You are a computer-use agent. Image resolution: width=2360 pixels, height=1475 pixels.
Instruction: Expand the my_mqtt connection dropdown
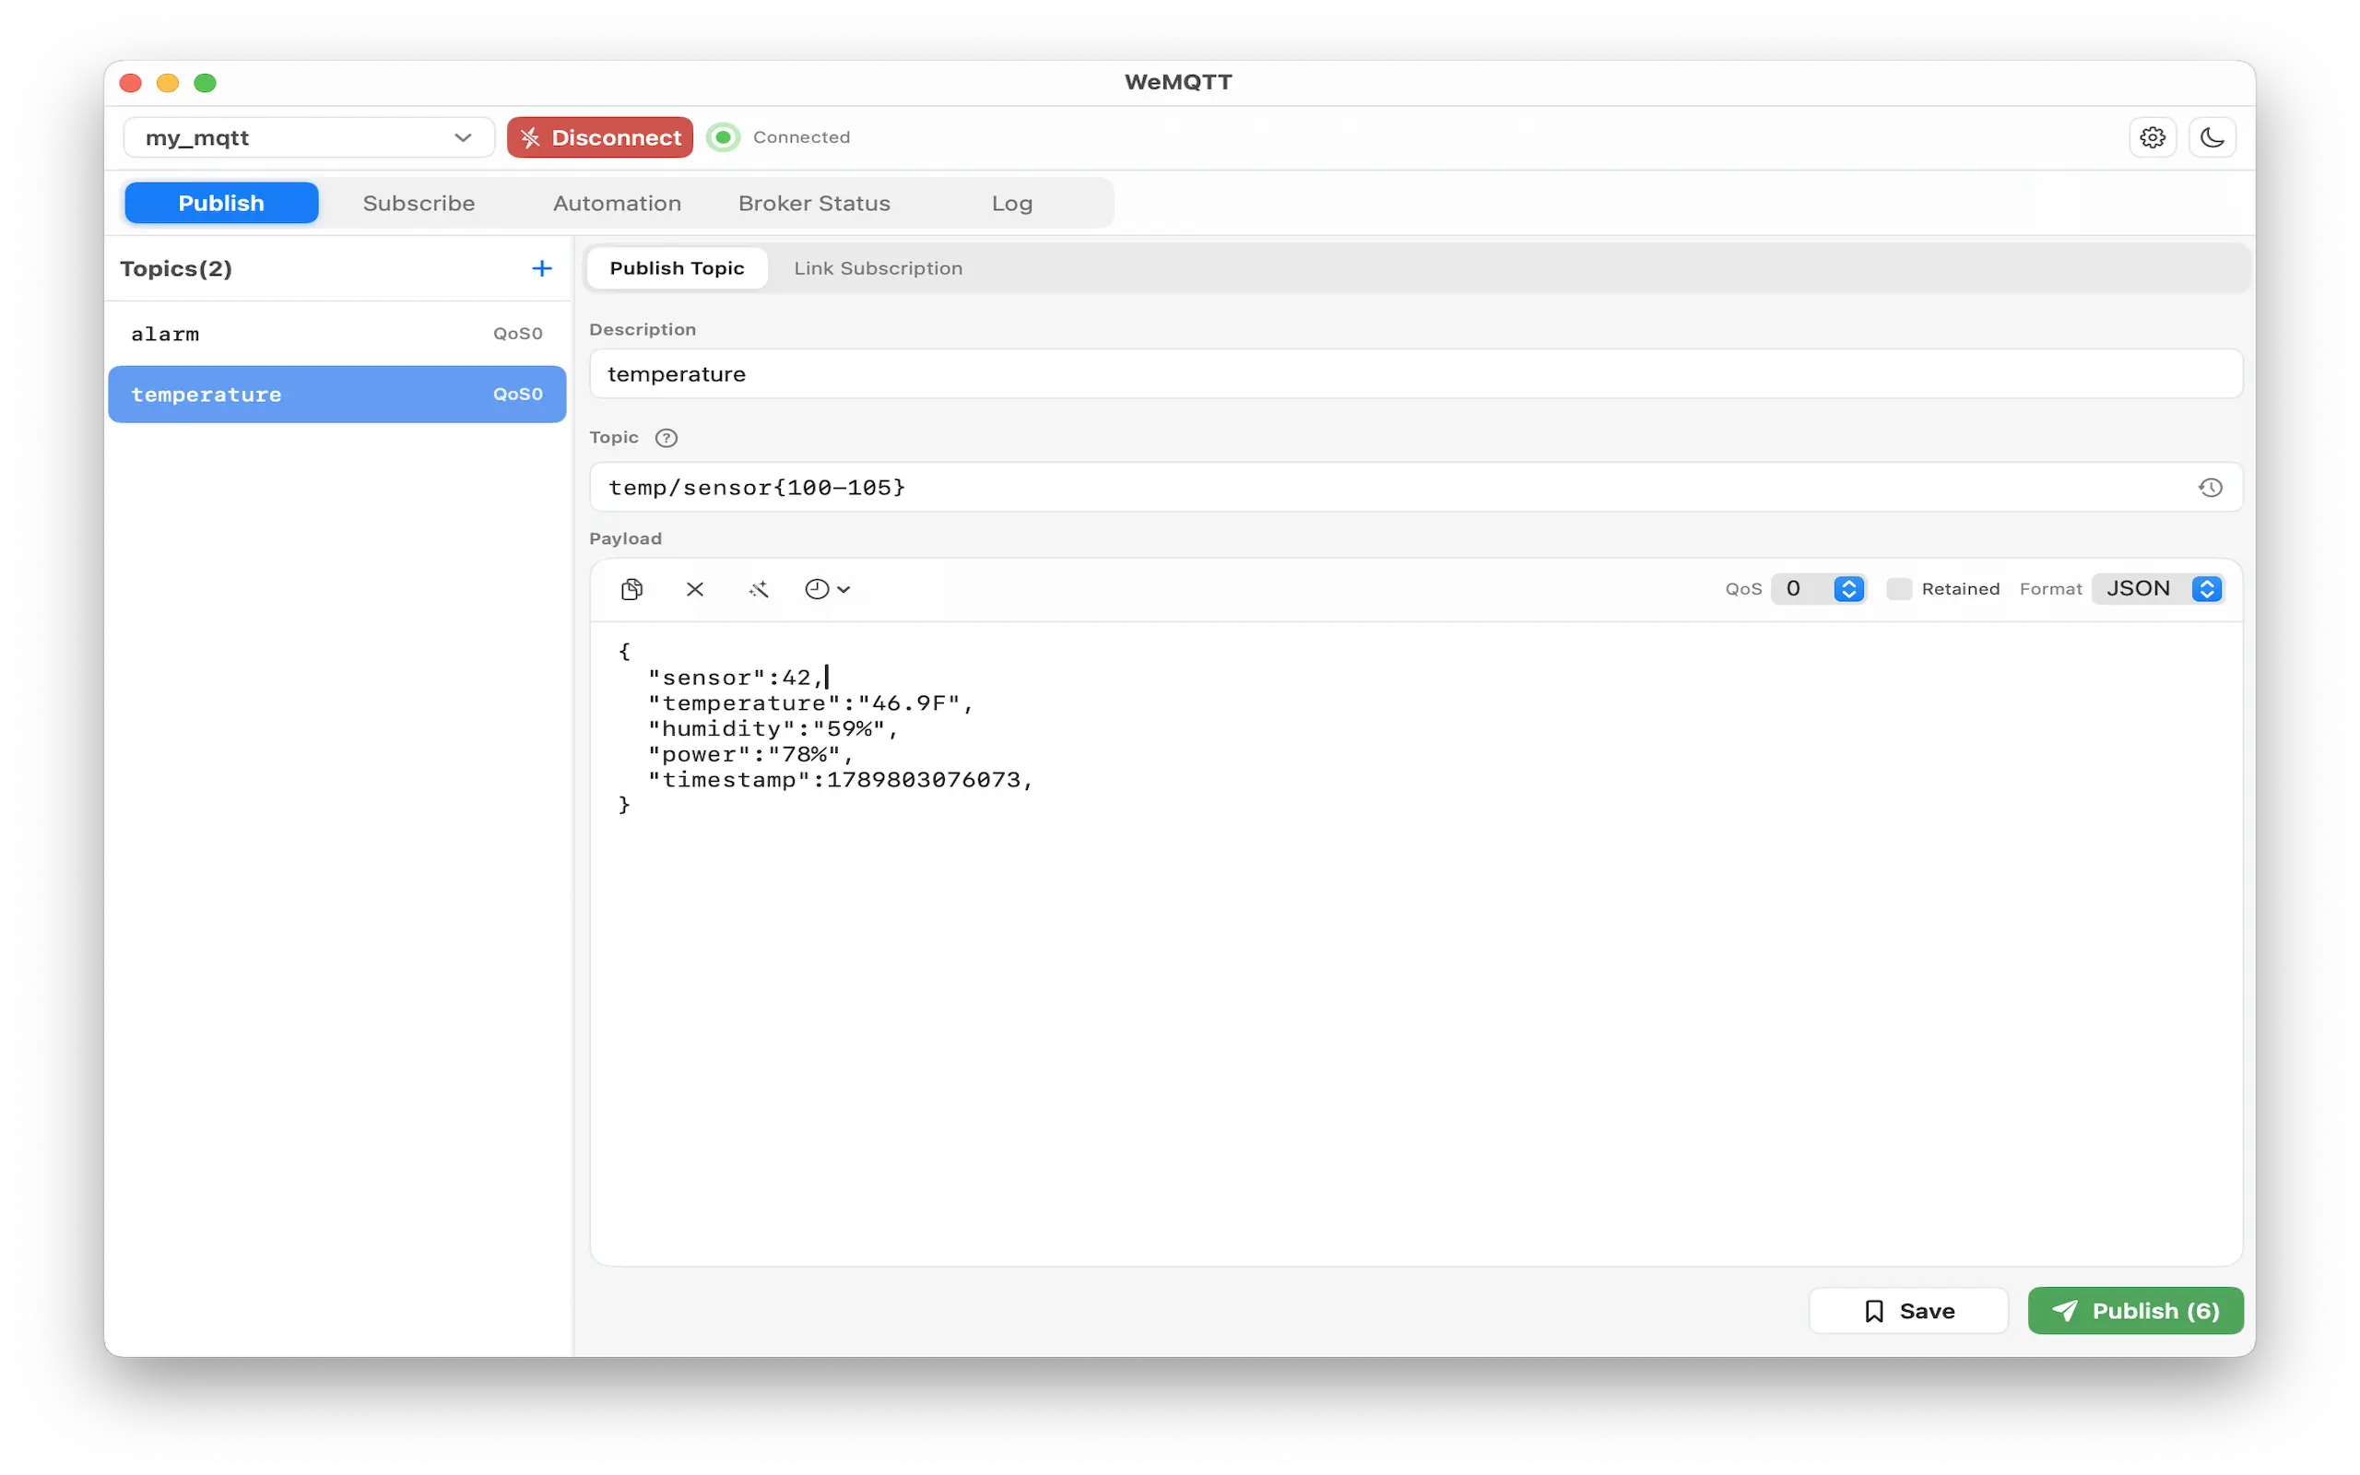pos(309,137)
